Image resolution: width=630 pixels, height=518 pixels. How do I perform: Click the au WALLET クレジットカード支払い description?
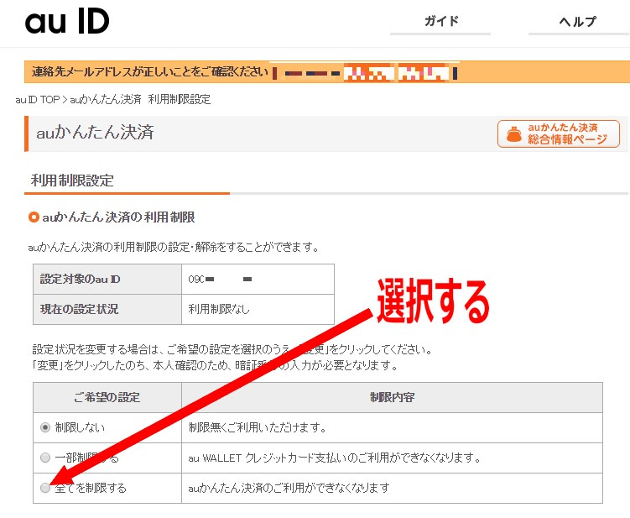coord(335,458)
